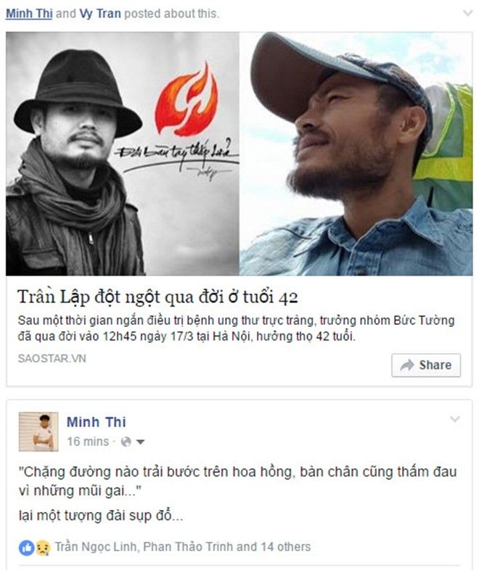Open the flame logo black-and-white photo
The image size is (479, 570).
(123, 154)
